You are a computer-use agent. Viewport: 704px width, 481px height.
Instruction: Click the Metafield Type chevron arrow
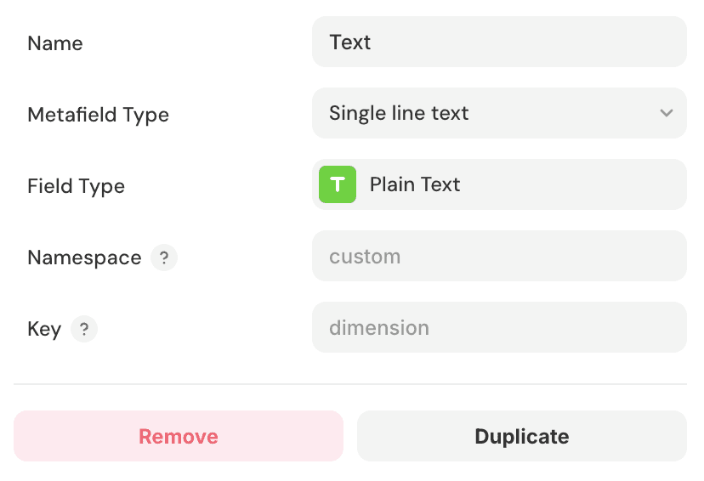(x=667, y=113)
